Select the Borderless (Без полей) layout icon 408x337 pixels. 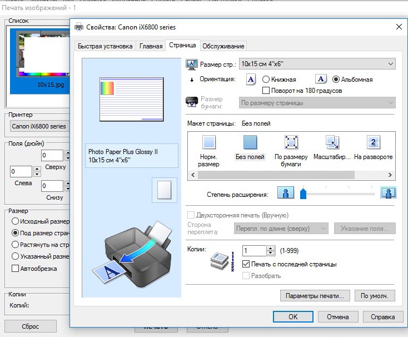coord(250,142)
